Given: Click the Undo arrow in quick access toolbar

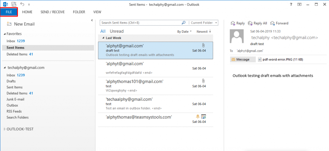Looking at the screenshot, I should tap(22, 4).
